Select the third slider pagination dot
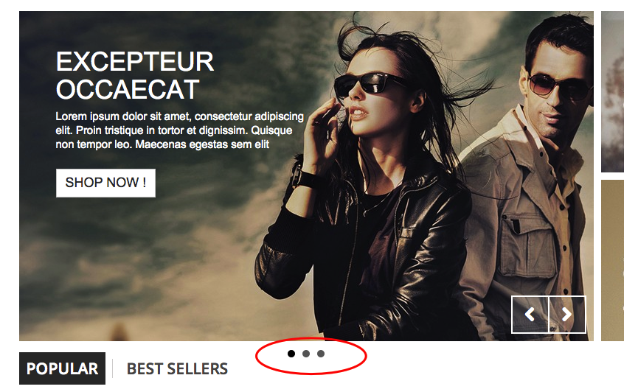 tap(321, 354)
